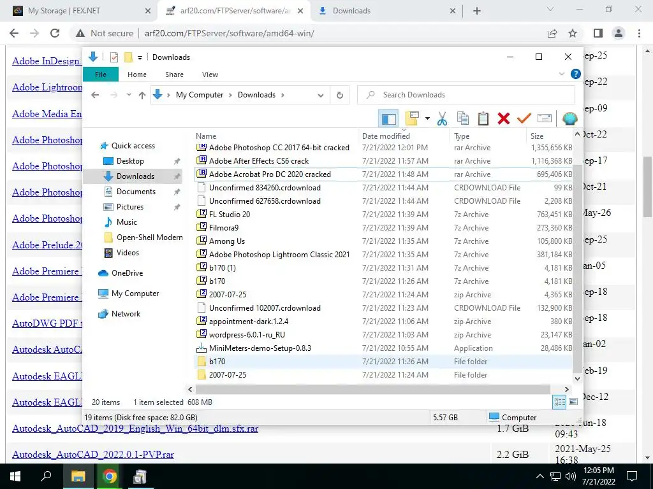
Task: Go up one level with Up arrow
Action: (142, 96)
